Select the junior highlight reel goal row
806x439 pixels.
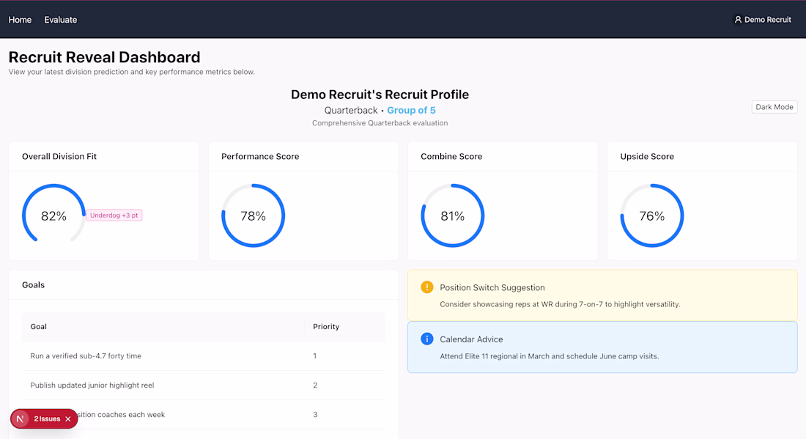[x=92, y=385]
